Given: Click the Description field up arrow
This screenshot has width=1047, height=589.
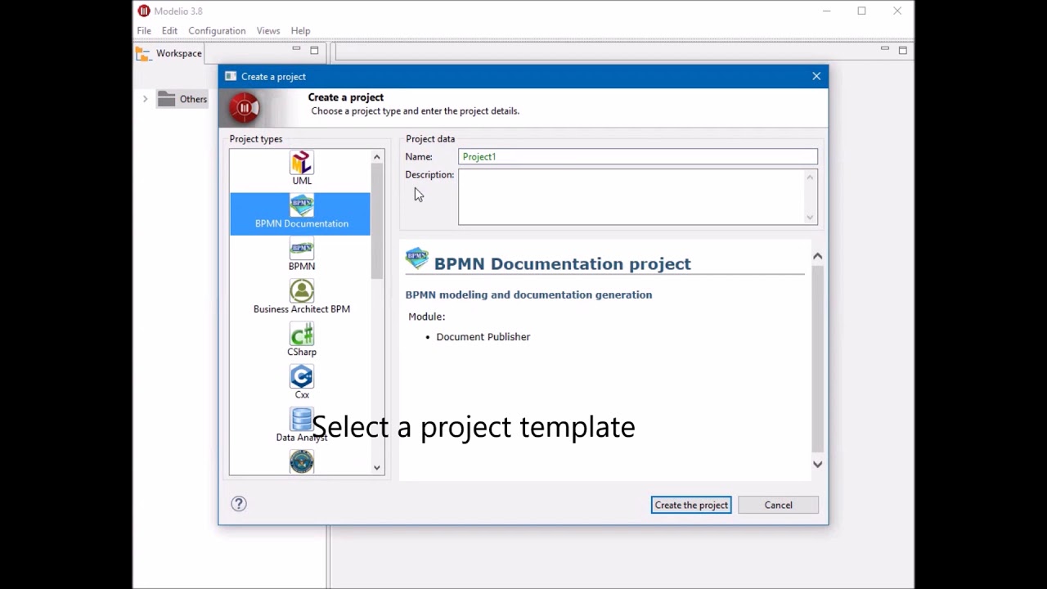Looking at the screenshot, I should [x=811, y=178].
